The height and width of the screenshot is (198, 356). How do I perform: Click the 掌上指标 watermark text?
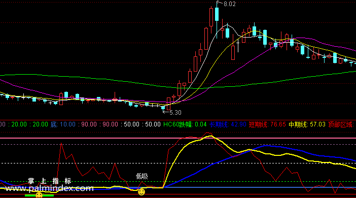point(50,181)
